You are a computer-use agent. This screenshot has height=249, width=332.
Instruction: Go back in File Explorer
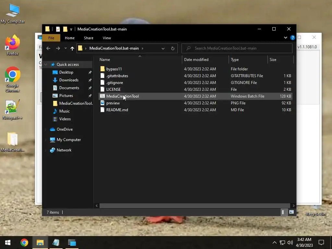click(48, 48)
